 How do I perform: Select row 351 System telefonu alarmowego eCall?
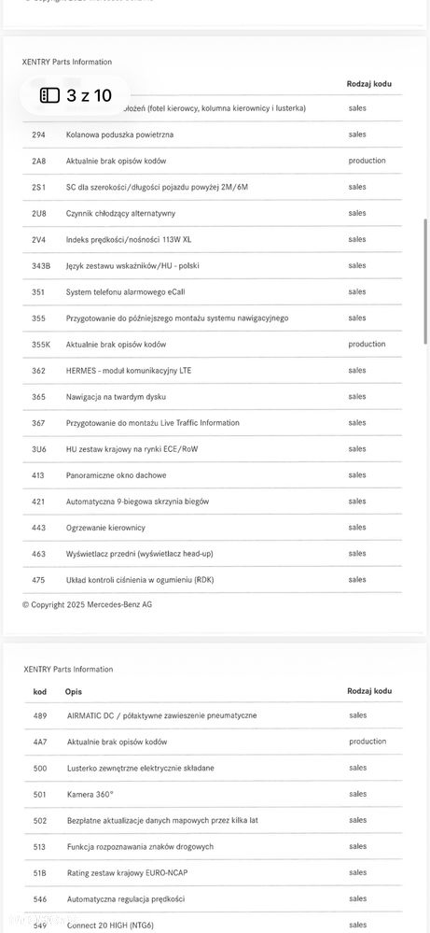(212, 291)
